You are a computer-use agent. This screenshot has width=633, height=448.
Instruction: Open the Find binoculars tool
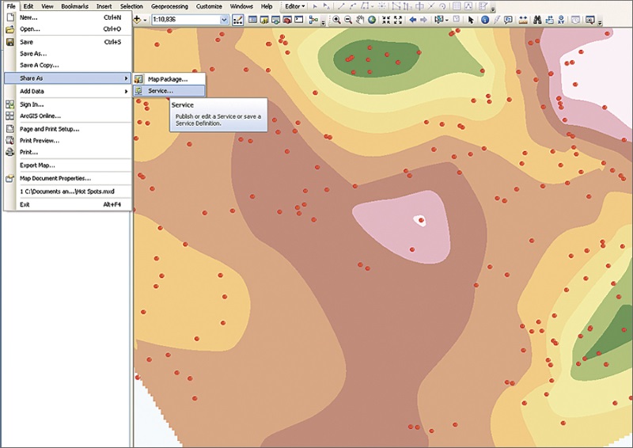[x=536, y=20]
